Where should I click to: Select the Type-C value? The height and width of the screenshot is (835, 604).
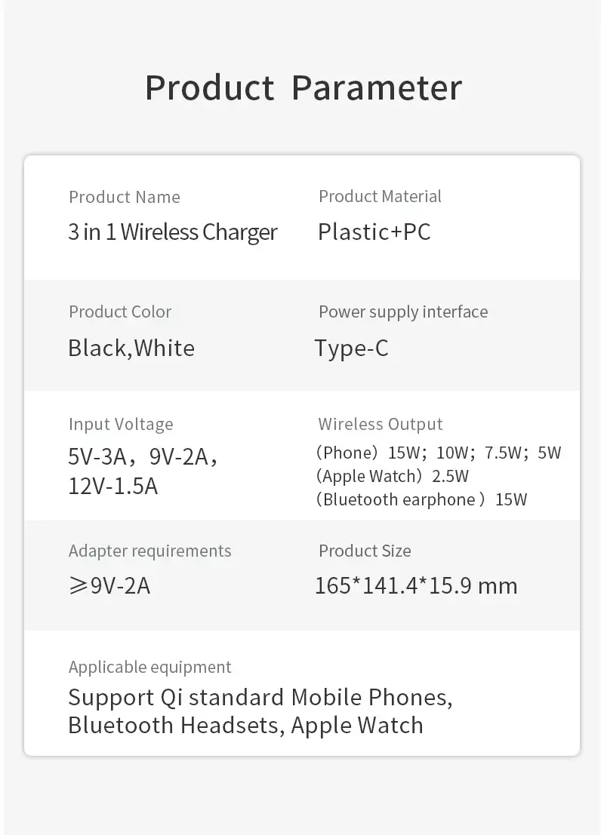point(352,348)
